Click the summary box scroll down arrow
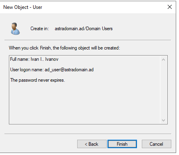 (x=163, y=120)
